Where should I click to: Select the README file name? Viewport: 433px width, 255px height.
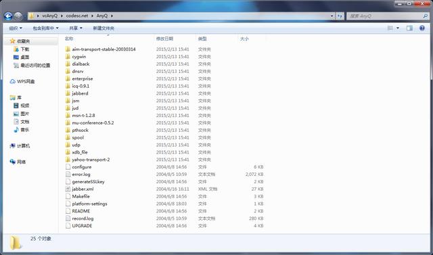coord(81,211)
